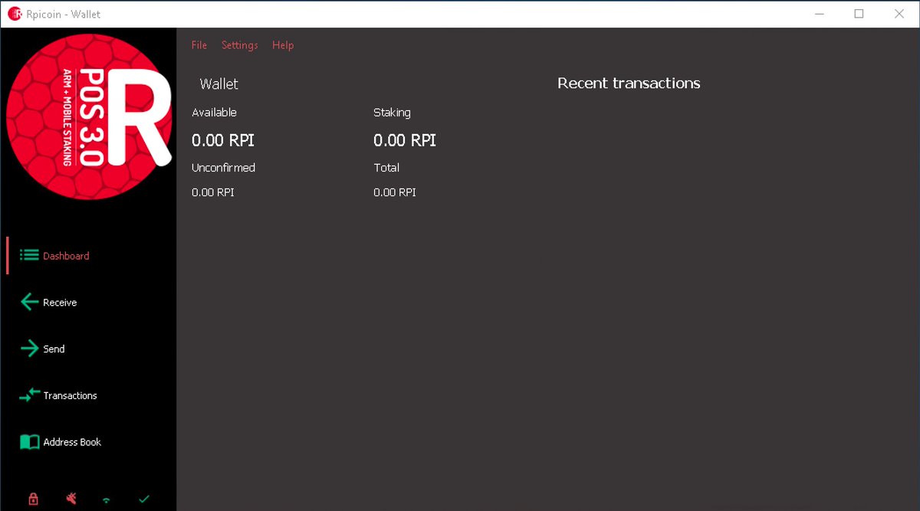Viewport: 920px width, 511px height.
Task: Click the "Staking" label
Action: [392, 113]
